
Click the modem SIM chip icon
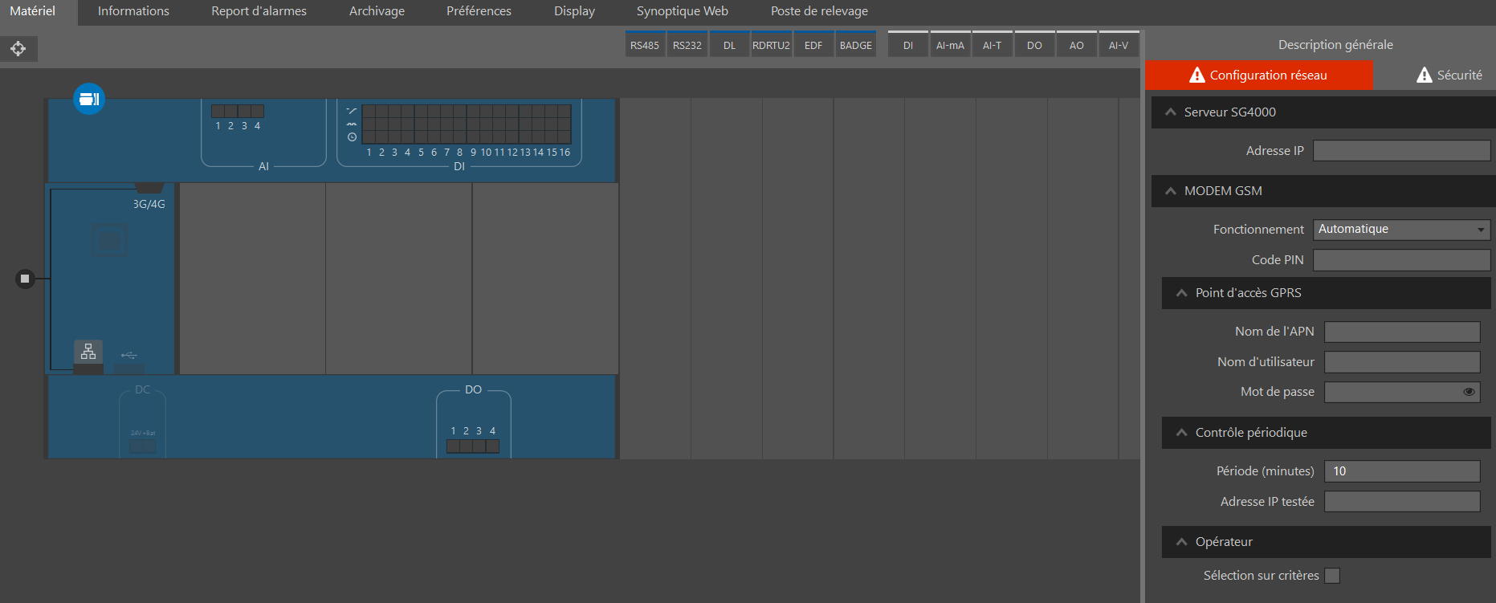[x=109, y=240]
